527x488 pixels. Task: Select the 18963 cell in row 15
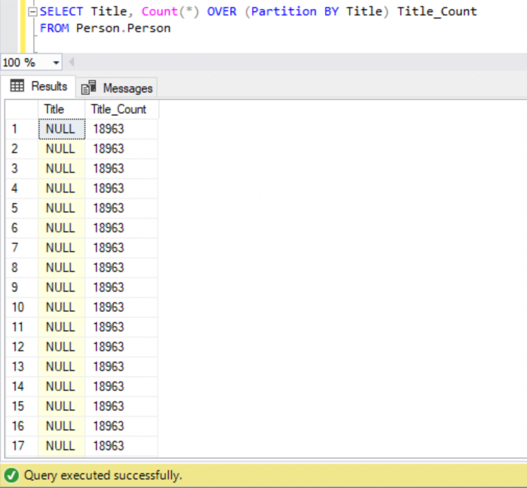[121, 406]
